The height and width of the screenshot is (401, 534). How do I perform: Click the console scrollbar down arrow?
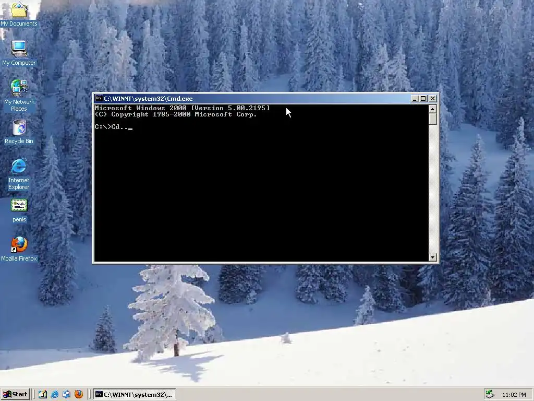(x=432, y=257)
